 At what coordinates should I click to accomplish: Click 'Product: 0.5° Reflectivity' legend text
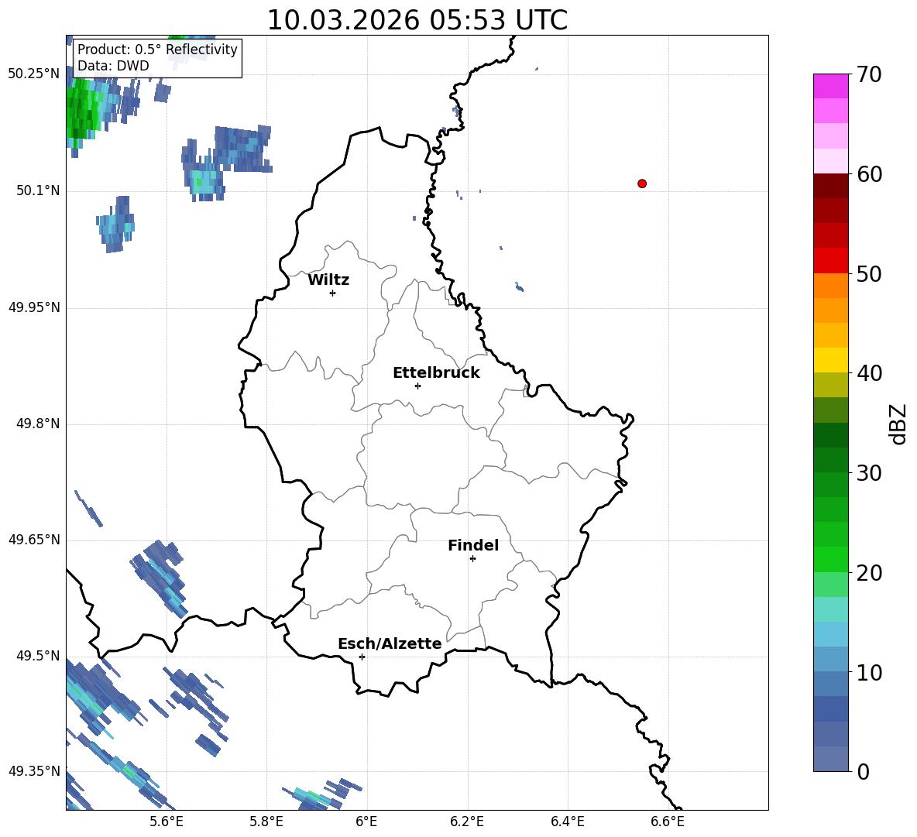(157, 49)
